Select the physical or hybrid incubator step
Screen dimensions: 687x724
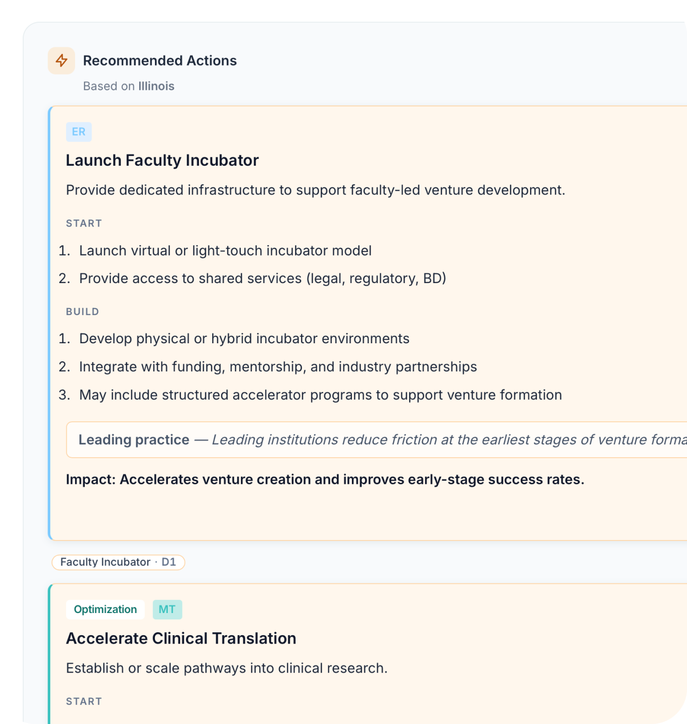(244, 339)
